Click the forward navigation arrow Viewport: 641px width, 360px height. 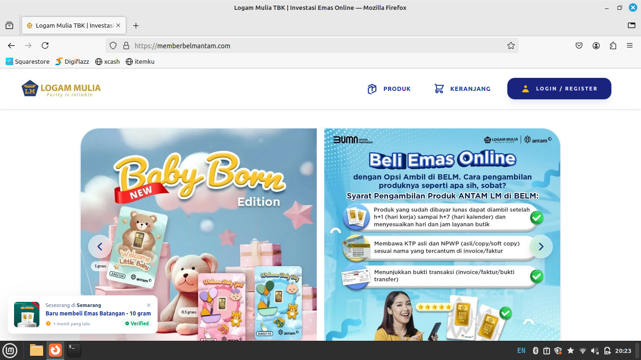(x=28, y=45)
